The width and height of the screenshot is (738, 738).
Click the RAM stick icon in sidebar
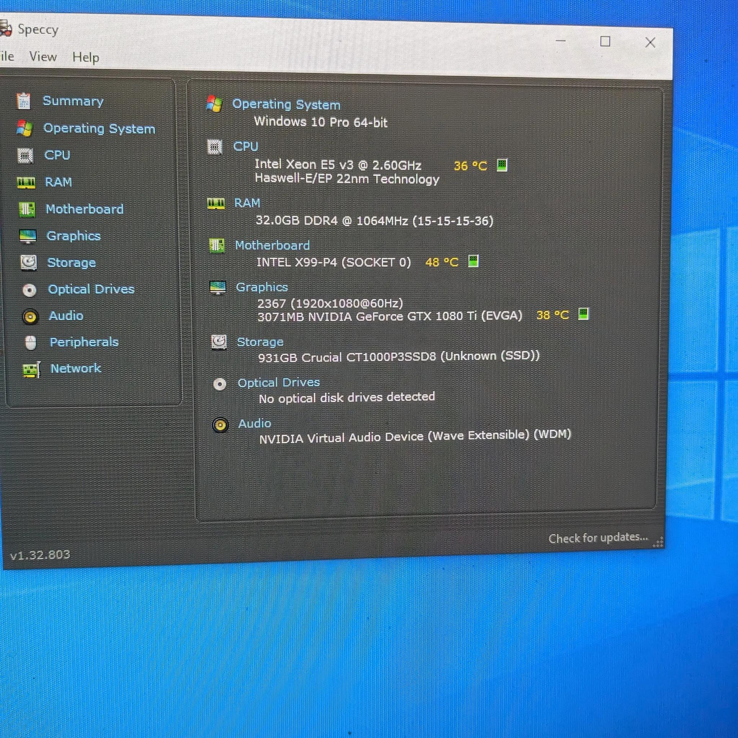coord(26,183)
